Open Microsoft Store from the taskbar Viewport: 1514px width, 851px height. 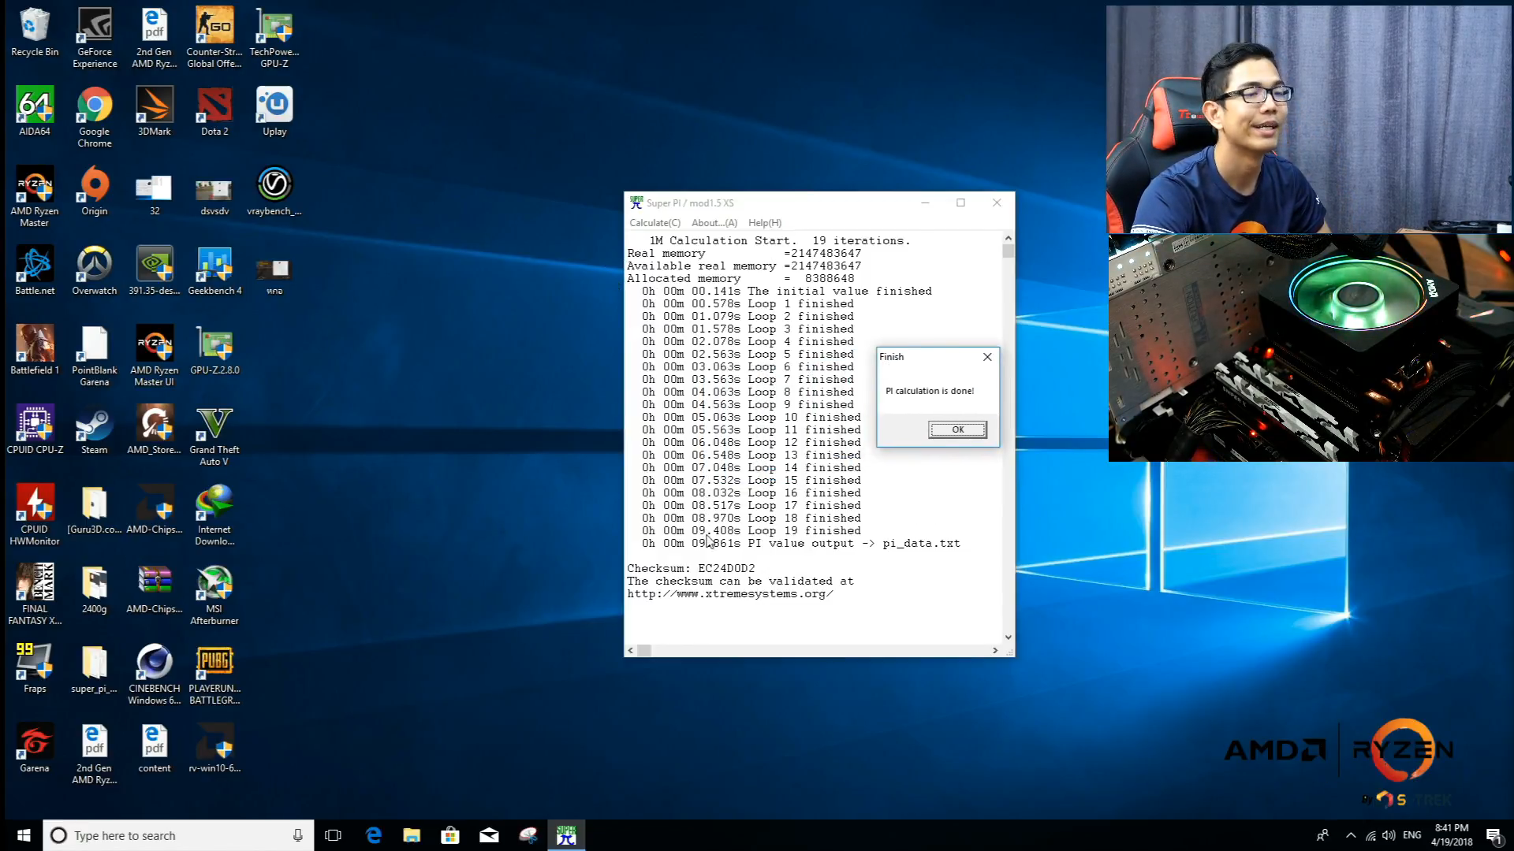pyautogui.click(x=450, y=835)
